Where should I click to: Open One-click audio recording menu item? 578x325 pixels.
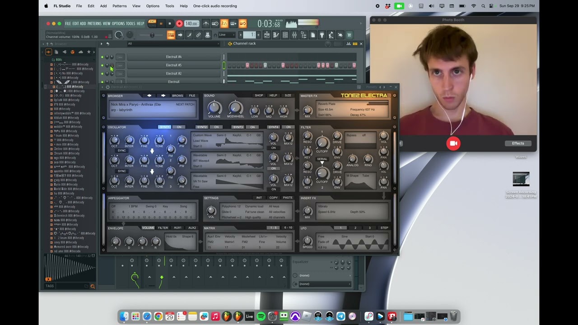[215, 6]
